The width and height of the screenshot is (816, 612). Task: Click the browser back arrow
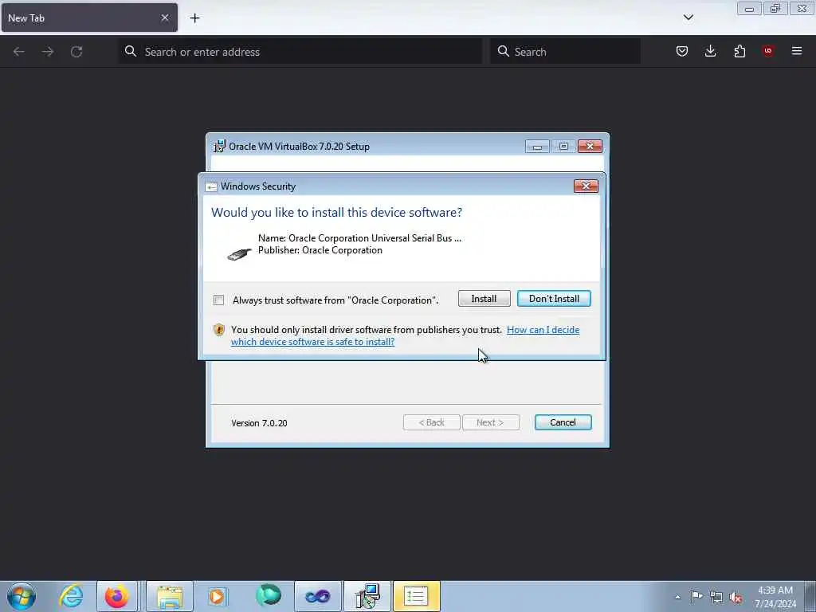(x=19, y=52)
